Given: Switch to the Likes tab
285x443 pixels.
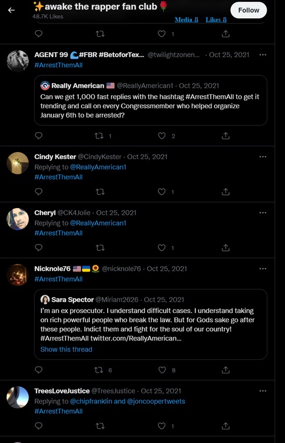Looking at the screenshot, I should (x=216, y=20).
